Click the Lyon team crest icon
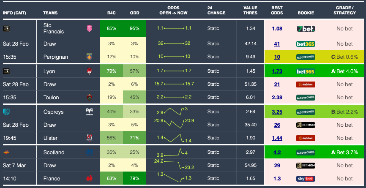 [x=90, y=71]
